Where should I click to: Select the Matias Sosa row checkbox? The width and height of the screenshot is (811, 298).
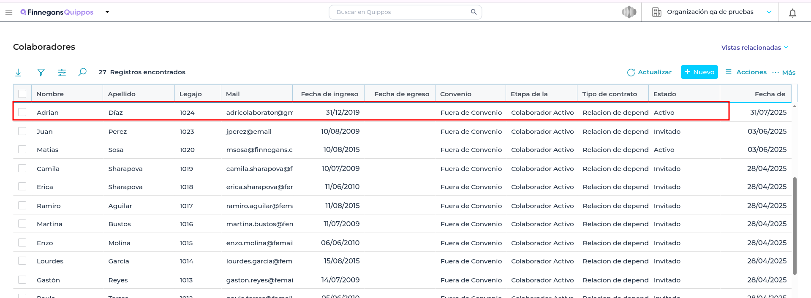22,149
